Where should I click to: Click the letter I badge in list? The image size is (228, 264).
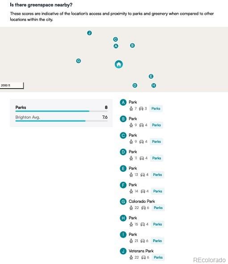pyautogui.click(x=123, y=235)
